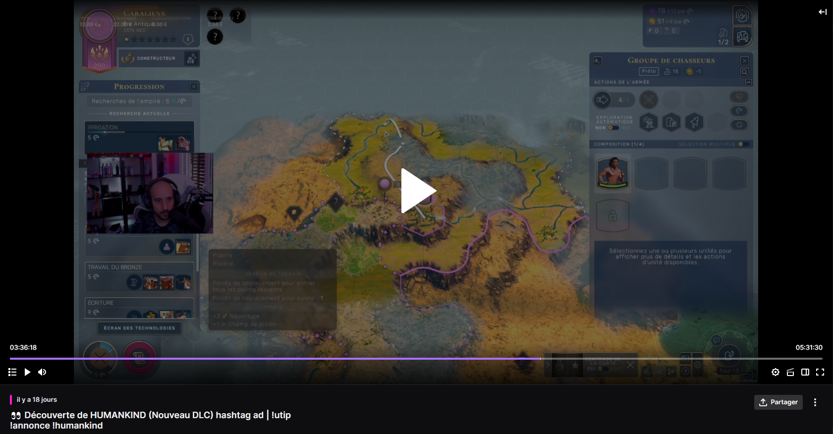Screen dimensions: 833x434
Task: Select the hunter unit portrait
Action: coord(613,173)
